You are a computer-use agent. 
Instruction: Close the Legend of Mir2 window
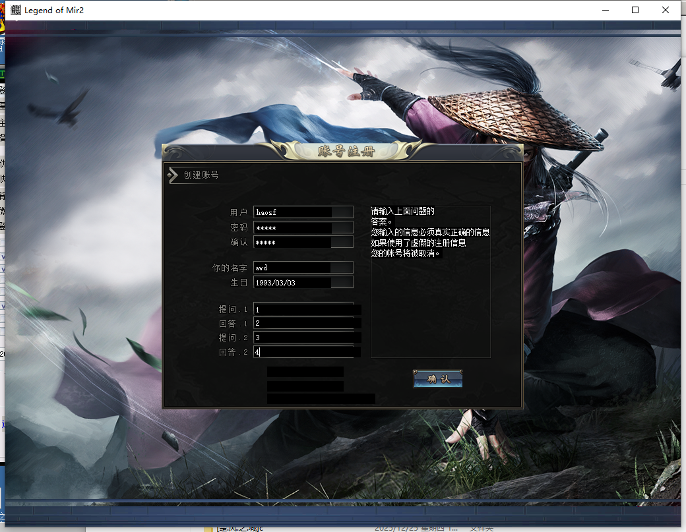tap(666, 10)
